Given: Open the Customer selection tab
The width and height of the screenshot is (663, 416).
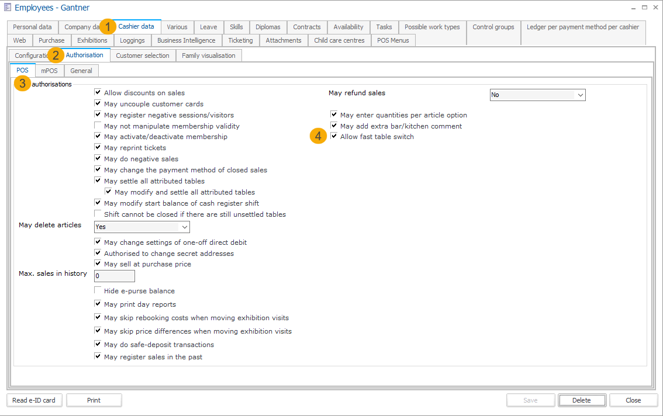Looking at the screenshot, I should point(143,56).
